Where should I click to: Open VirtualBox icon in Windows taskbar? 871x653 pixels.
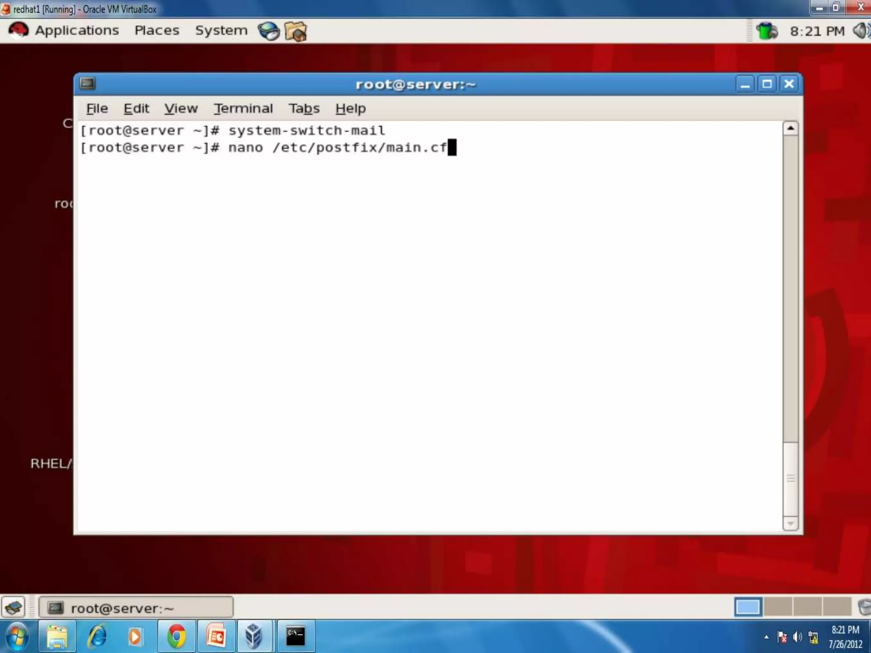253,636
